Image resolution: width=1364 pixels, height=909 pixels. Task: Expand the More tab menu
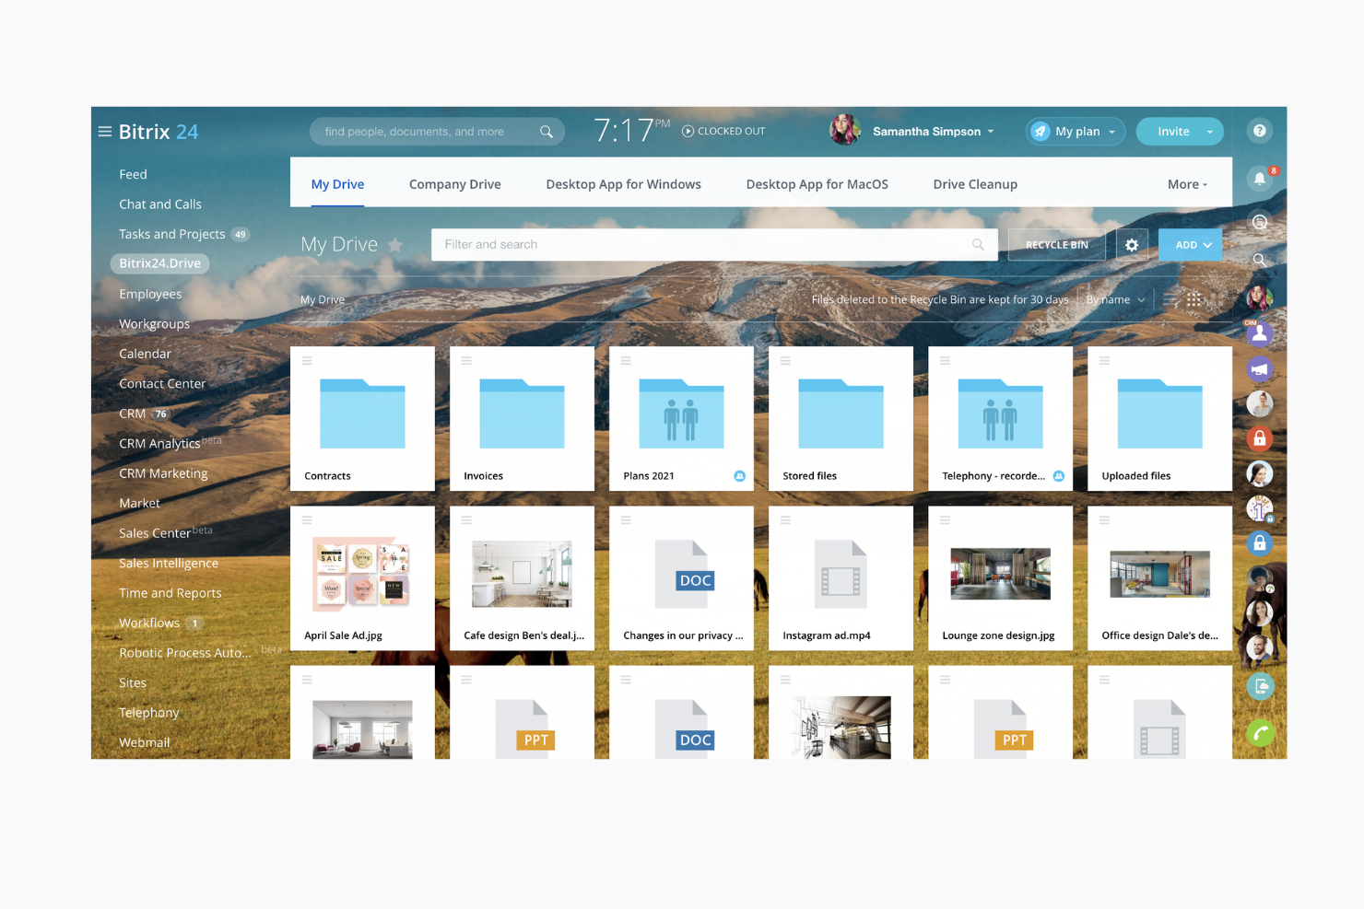[x=1187, y=184]
